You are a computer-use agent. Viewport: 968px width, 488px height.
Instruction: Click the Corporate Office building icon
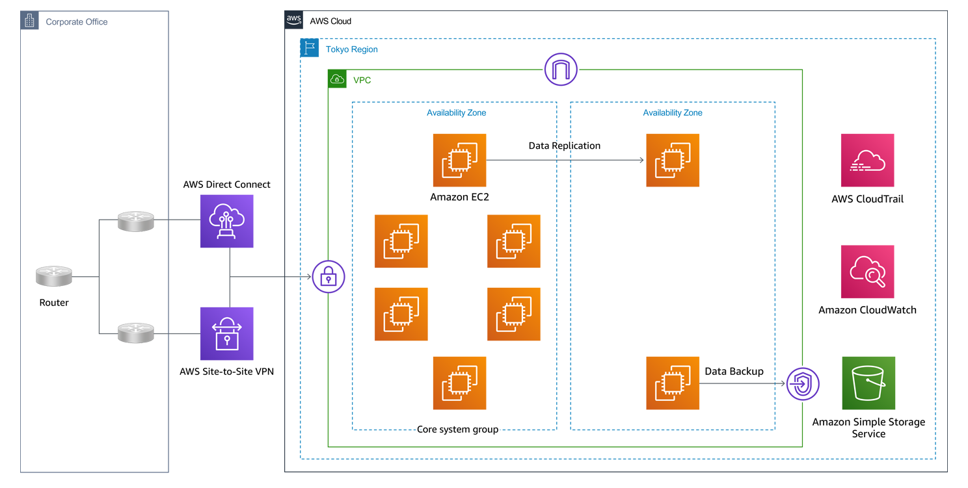(x=29, y=20)
